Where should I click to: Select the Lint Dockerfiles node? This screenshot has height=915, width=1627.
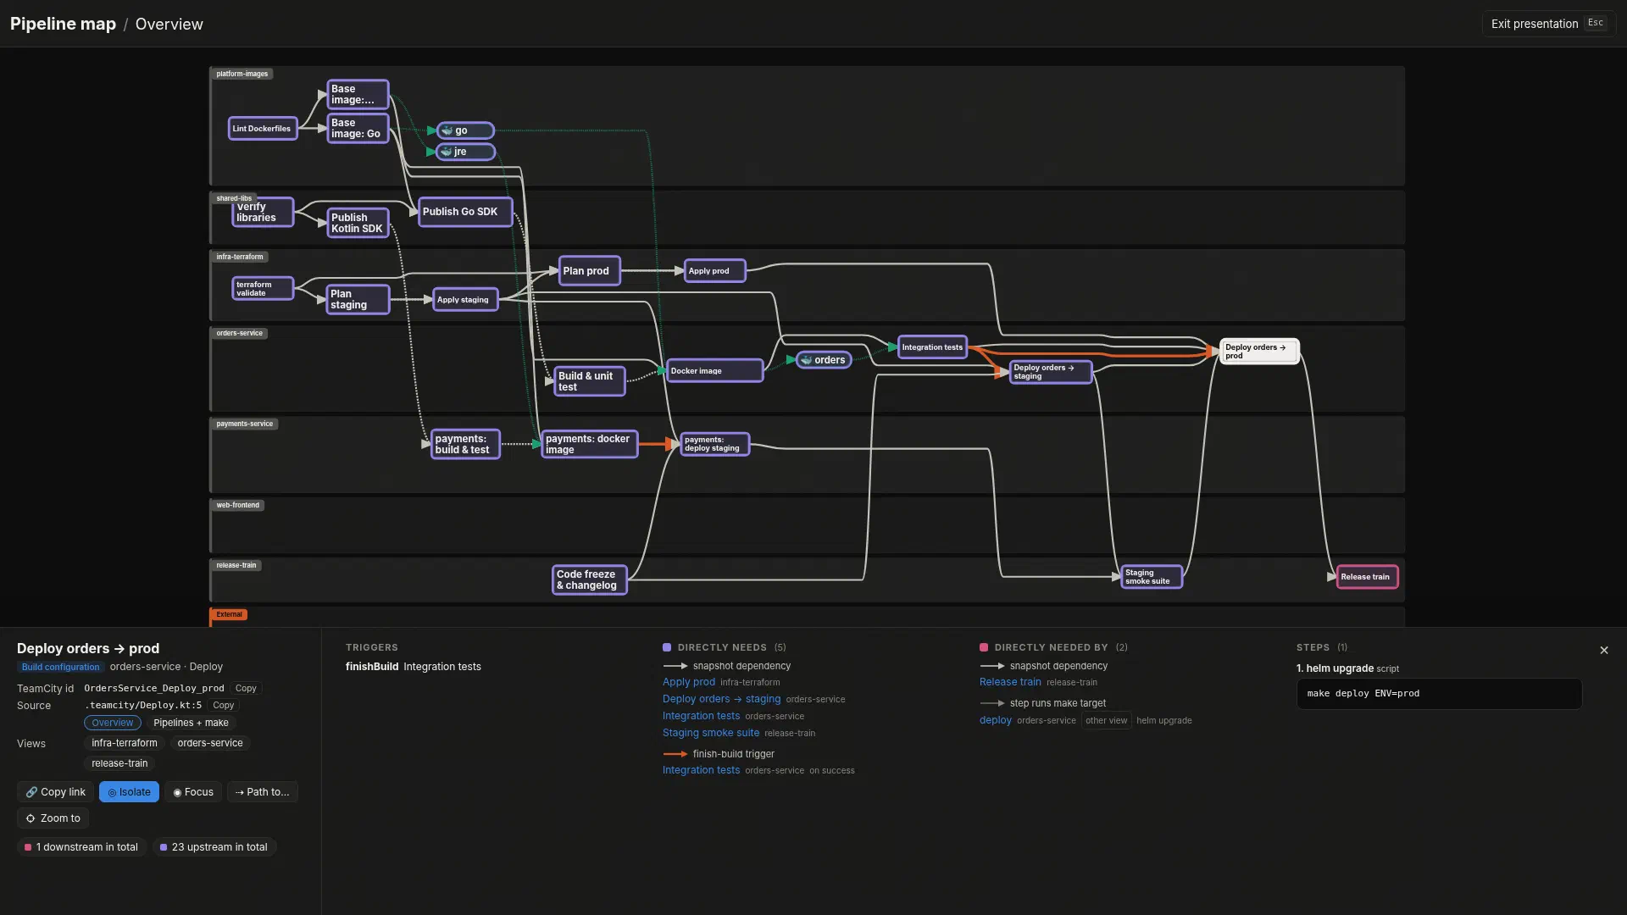263,129
